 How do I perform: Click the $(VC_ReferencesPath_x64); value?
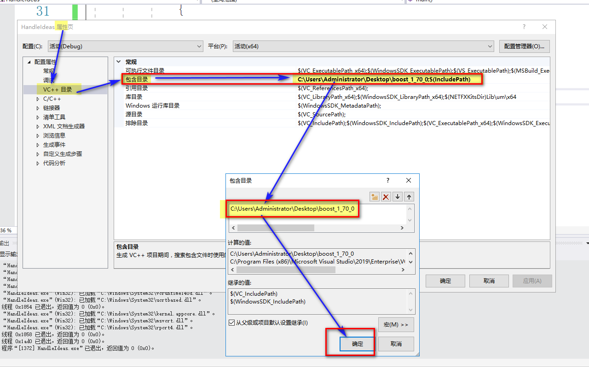click(333, 88)
